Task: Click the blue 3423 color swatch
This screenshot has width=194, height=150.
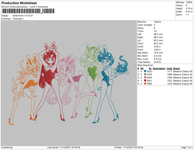Action: click(145, 71)
